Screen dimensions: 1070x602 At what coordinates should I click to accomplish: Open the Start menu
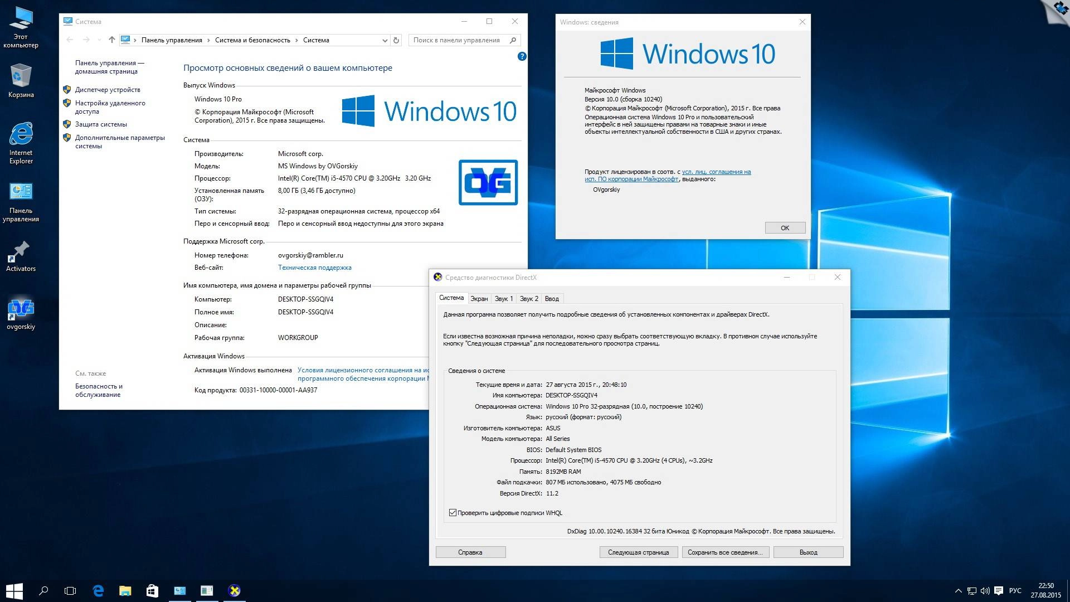(13, 590)
